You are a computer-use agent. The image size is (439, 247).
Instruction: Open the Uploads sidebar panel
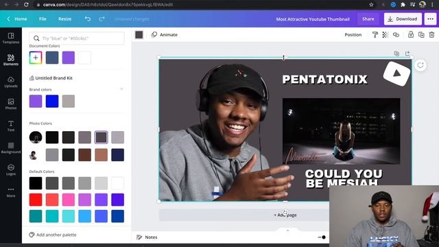(11, 82)
